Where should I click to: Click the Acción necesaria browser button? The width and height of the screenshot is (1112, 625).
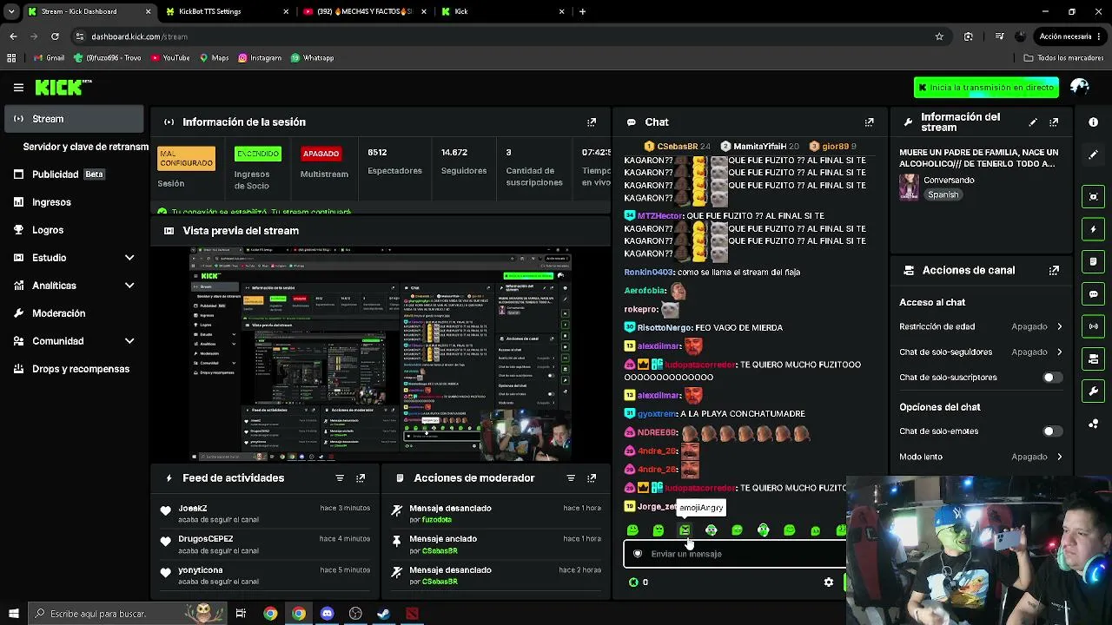1069,36
